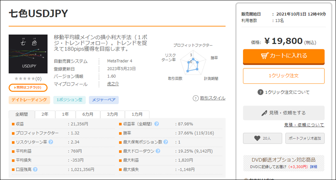Click the 収益率 value 87.98%
Screen dimensions: 336x180
[x=186, y=124]
